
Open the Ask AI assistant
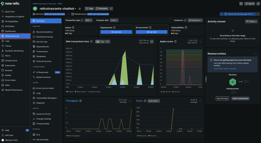click(249, 3)
